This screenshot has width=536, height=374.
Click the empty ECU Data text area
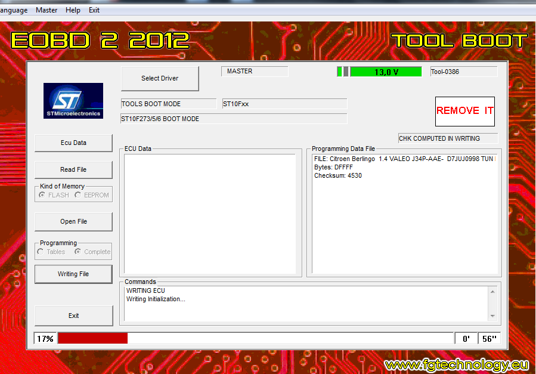click(210, 214)
